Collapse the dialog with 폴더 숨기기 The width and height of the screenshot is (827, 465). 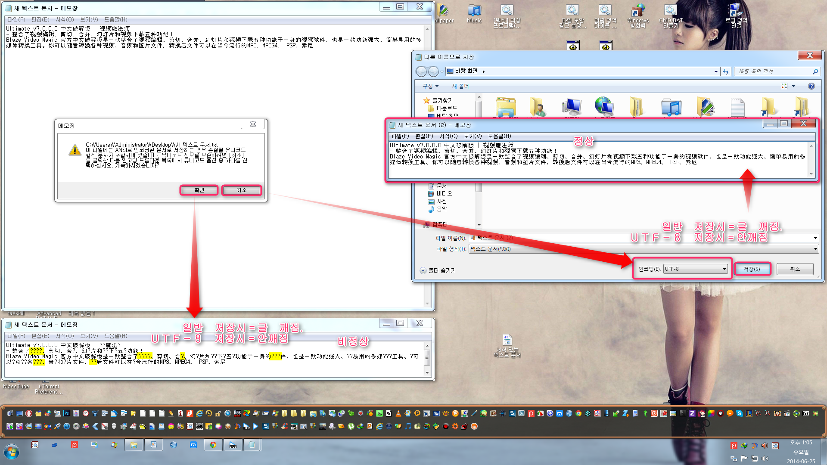[x=438, y=270]
